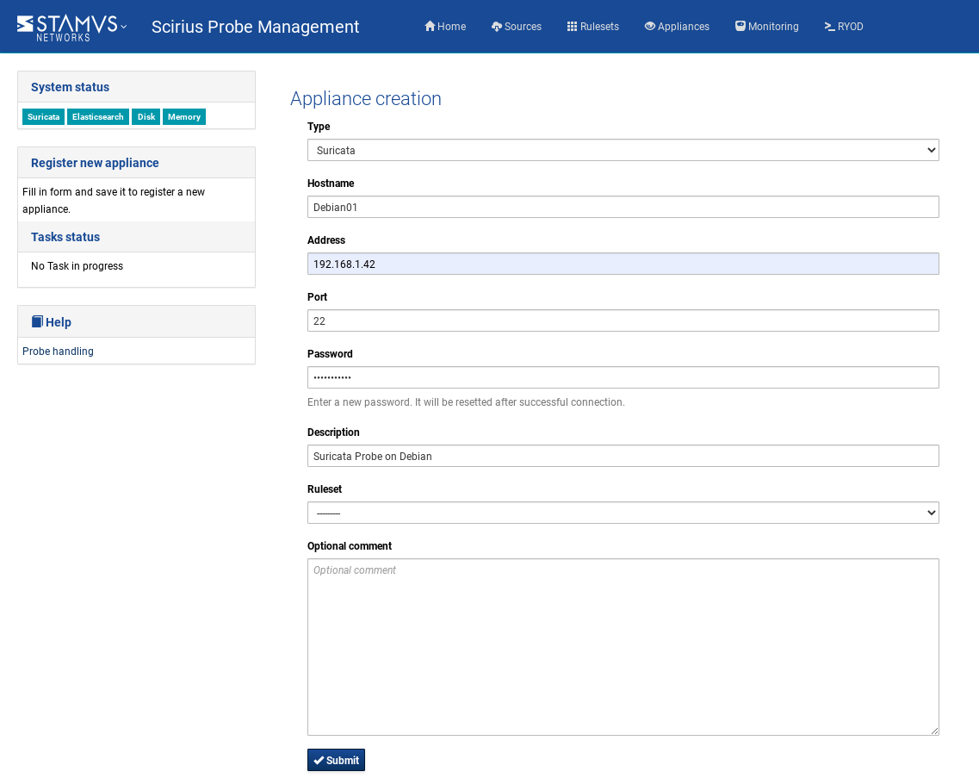979x784 pixels.
Task: Open the Type dropdown showing Suricata
Action: click(x=623, y=150)
